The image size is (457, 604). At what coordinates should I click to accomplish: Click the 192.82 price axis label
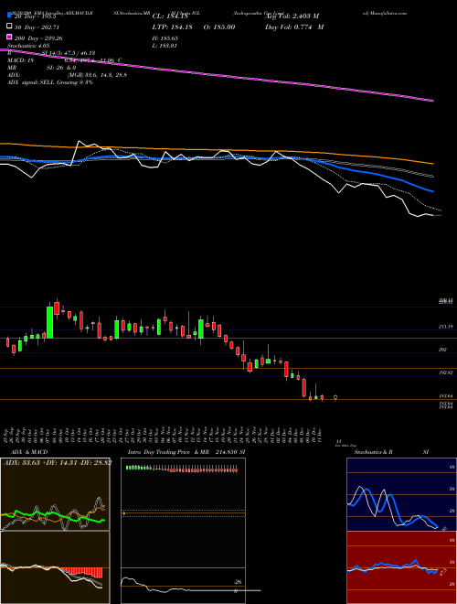(x=445, y=372)
